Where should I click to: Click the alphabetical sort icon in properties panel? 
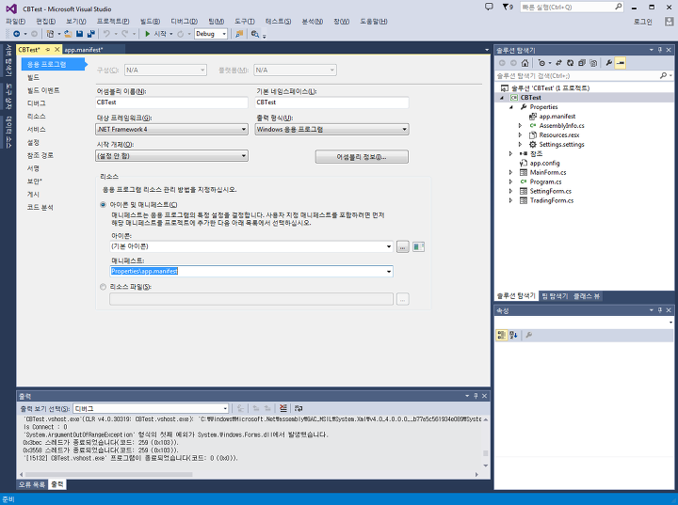coord(514,335)
